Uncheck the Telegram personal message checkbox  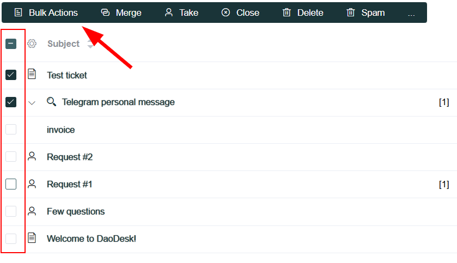(x=11, y=102)
